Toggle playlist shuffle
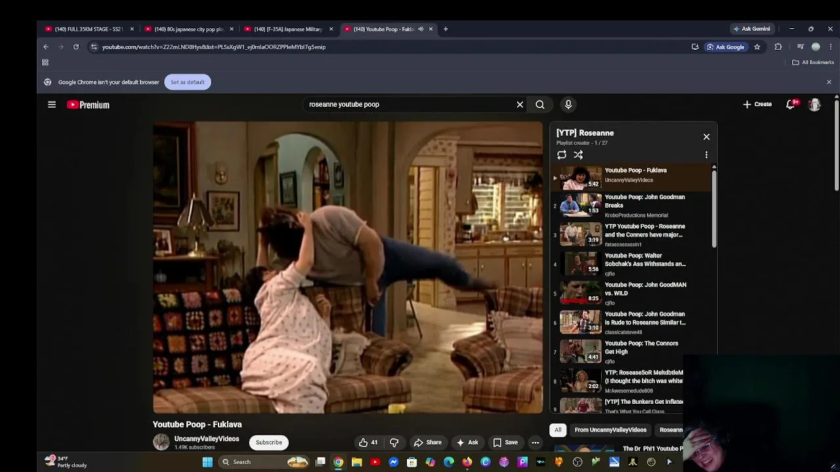Image resolution: width=840 pixels, height=472 pixels. [x=578, y=155]
